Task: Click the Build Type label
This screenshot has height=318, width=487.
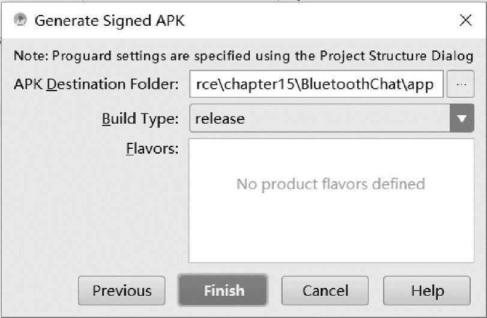Action: (x=140, y=119)
